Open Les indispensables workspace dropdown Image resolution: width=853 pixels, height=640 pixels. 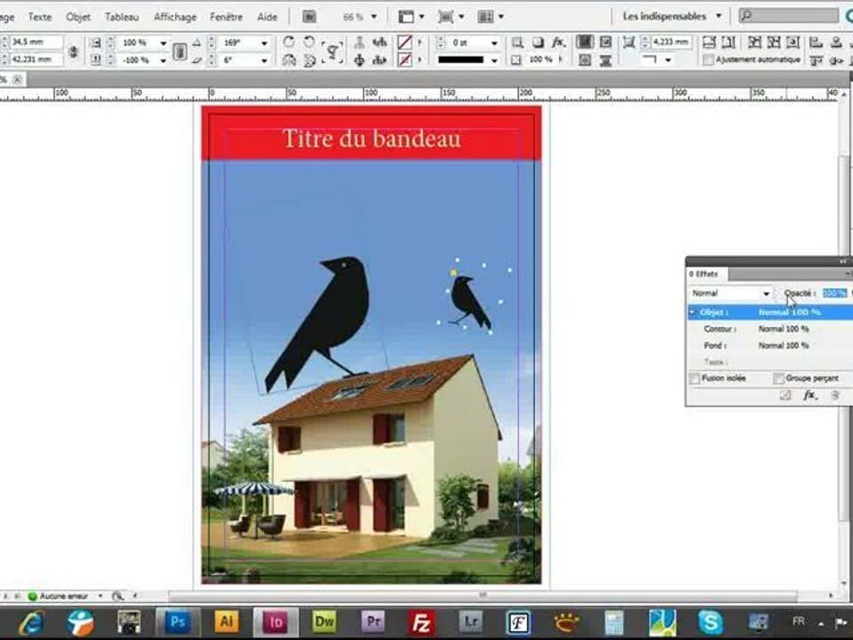point(673,16)
